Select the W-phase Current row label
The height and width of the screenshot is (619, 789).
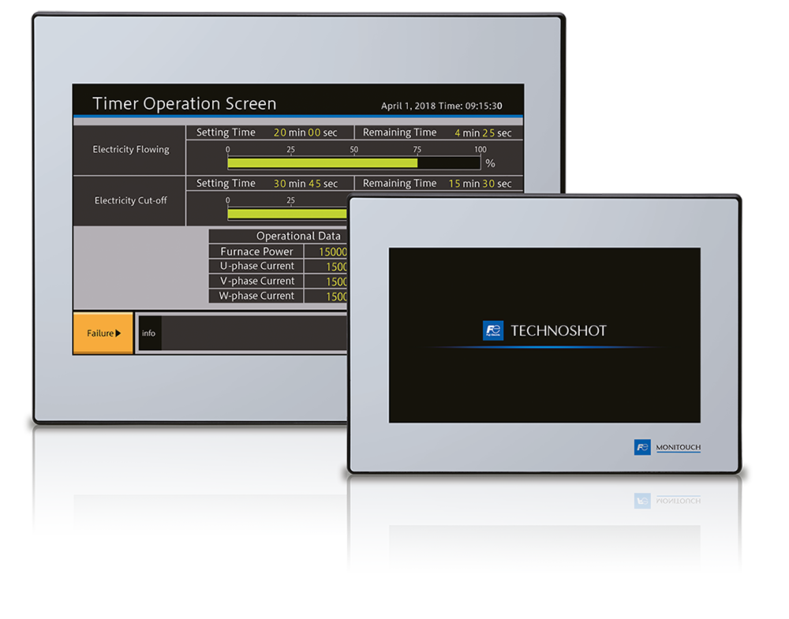[x=256, y=296]
